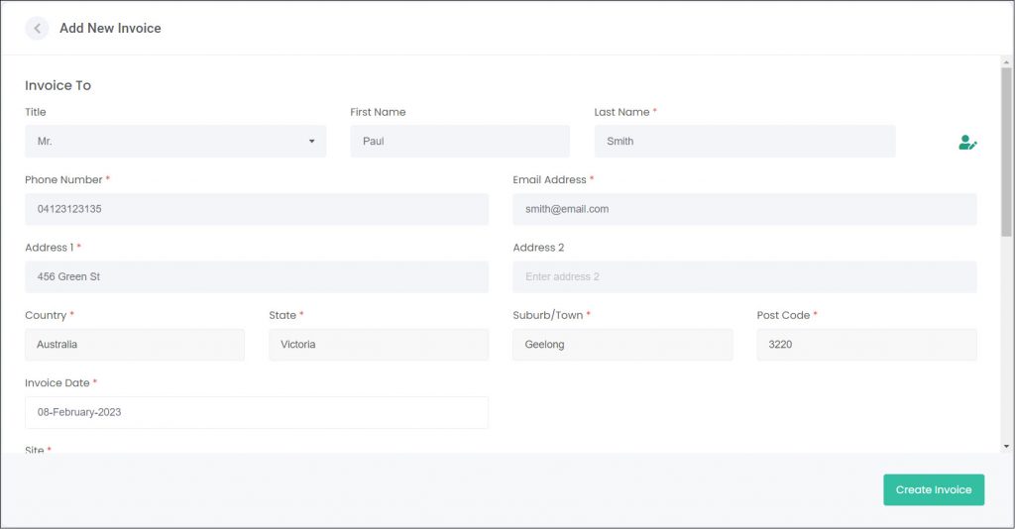Image resolution: width=1015 pixels, height=529 pixels.
Task: Click the First Name field containing Paul
Action: [460, 141]
